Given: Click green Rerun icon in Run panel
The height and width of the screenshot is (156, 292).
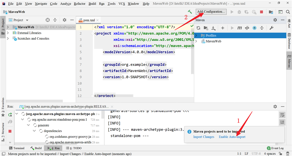Looking at the screenshot, I should pos(10,115).
